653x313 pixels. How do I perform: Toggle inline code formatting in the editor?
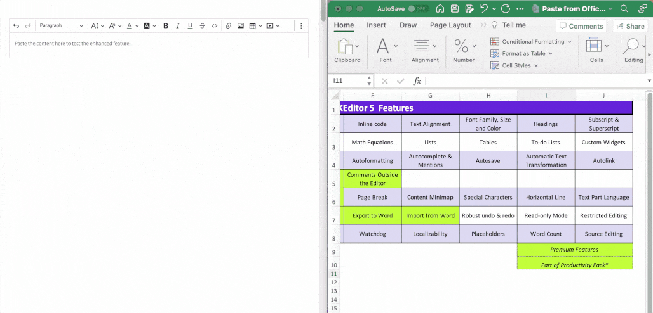[214, 26]
